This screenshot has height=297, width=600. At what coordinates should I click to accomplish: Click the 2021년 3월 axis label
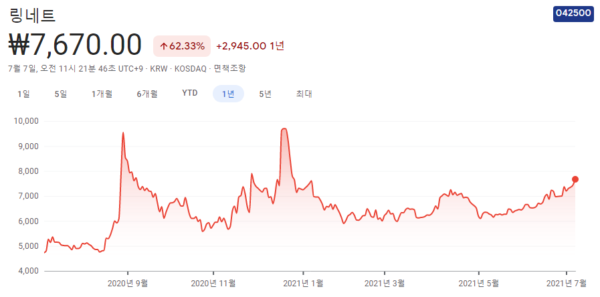(385, 283)
